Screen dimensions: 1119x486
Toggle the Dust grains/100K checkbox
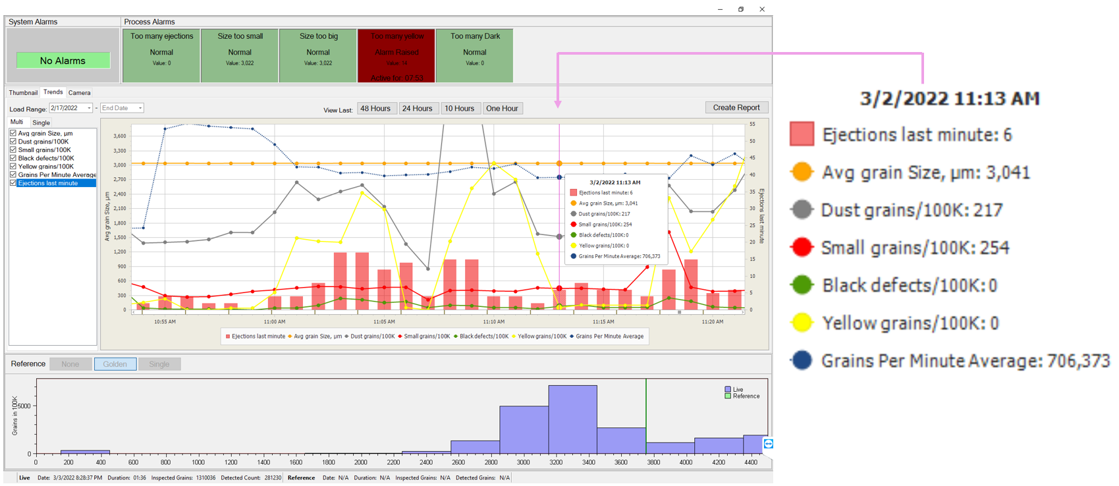tap(13, 142)
